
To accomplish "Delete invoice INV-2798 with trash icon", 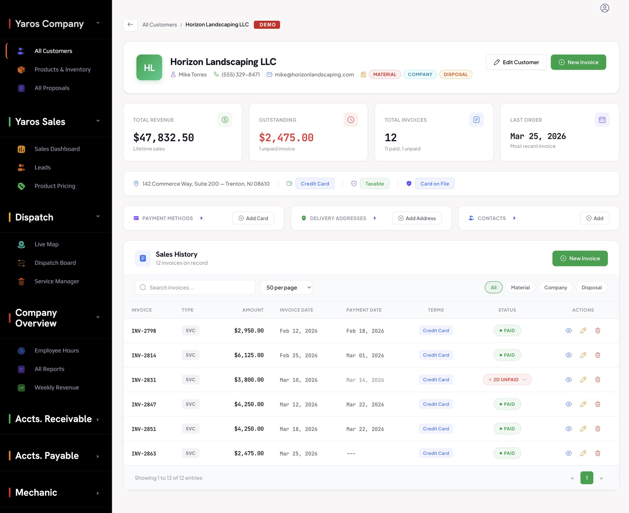I will click(598, 330).
